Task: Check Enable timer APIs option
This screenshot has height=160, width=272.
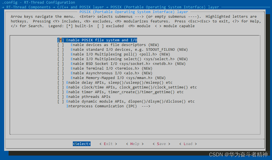Action: [116, 92]
